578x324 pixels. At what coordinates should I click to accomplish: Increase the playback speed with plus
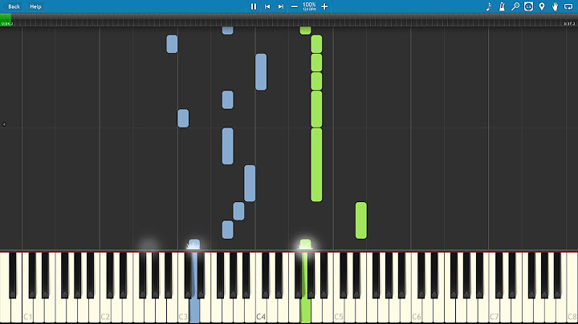[x=324, y=6]
